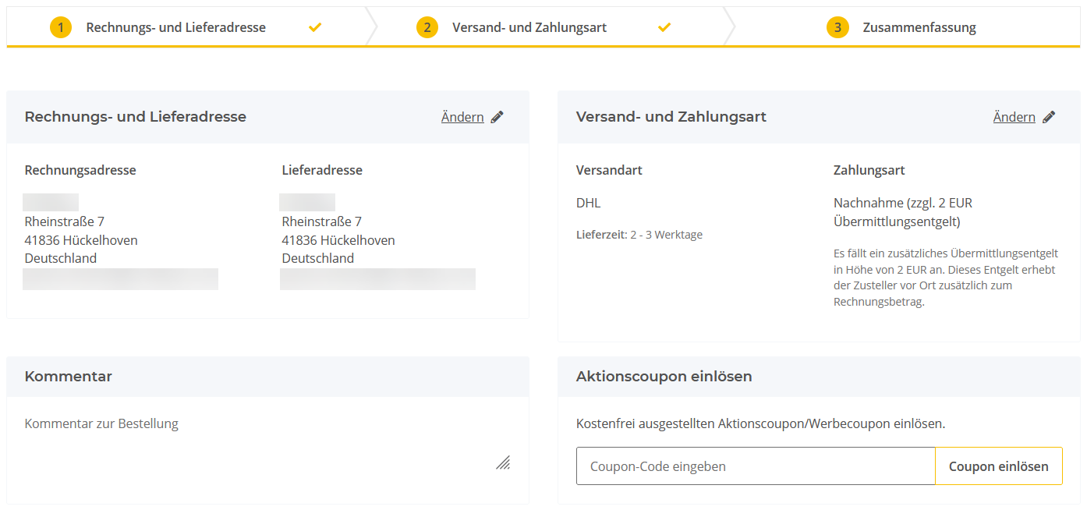Click the checkmark next to Versand- und Zahlungsart step
This screenshot has width=1087, height=510.
[664, 27]
